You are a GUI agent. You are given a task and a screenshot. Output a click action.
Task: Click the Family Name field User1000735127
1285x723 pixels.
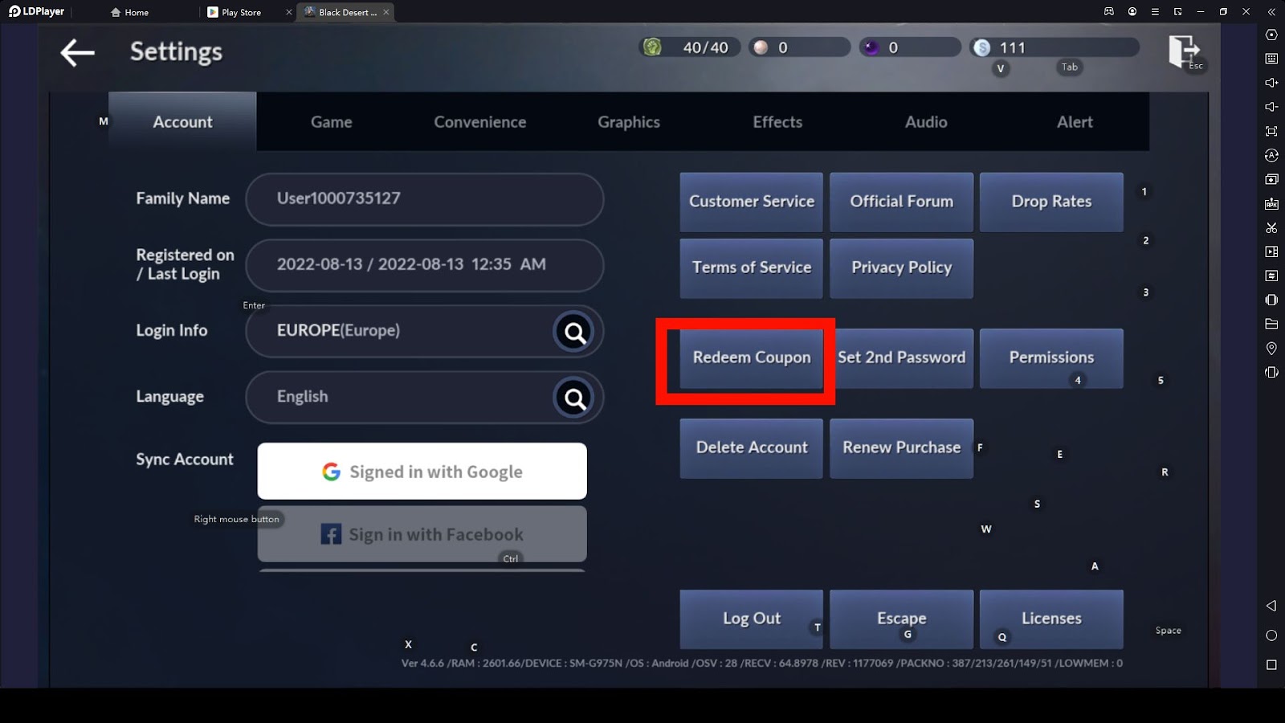click(425, 199)
